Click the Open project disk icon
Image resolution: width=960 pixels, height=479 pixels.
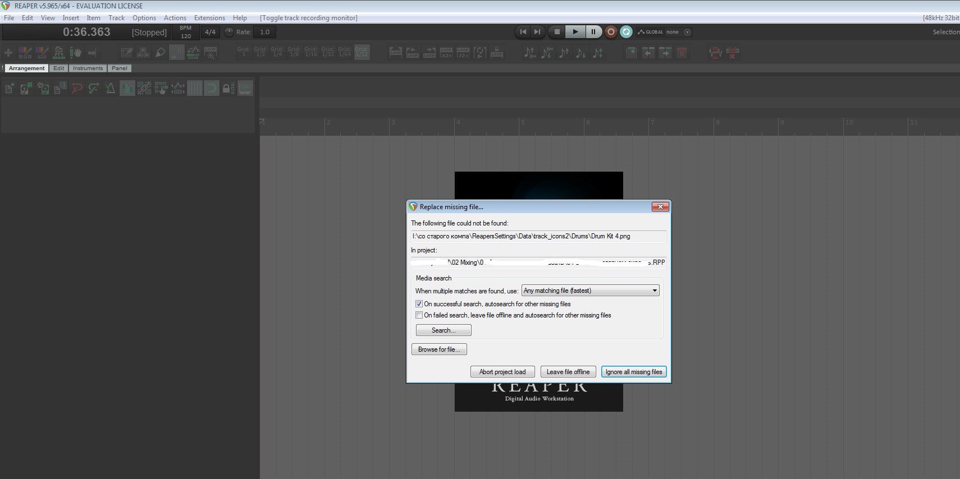[x=26, y=88]
